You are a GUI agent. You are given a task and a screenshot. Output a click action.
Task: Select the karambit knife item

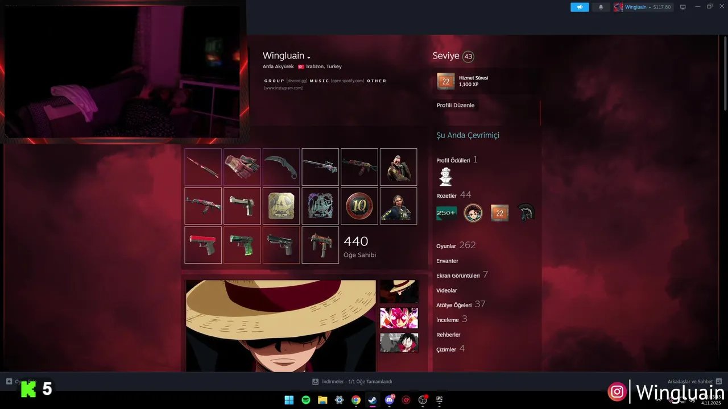click(282, 167)
